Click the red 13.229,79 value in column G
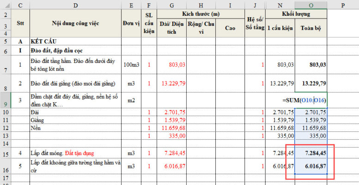 pyautogui.click(x=171, y=84)
